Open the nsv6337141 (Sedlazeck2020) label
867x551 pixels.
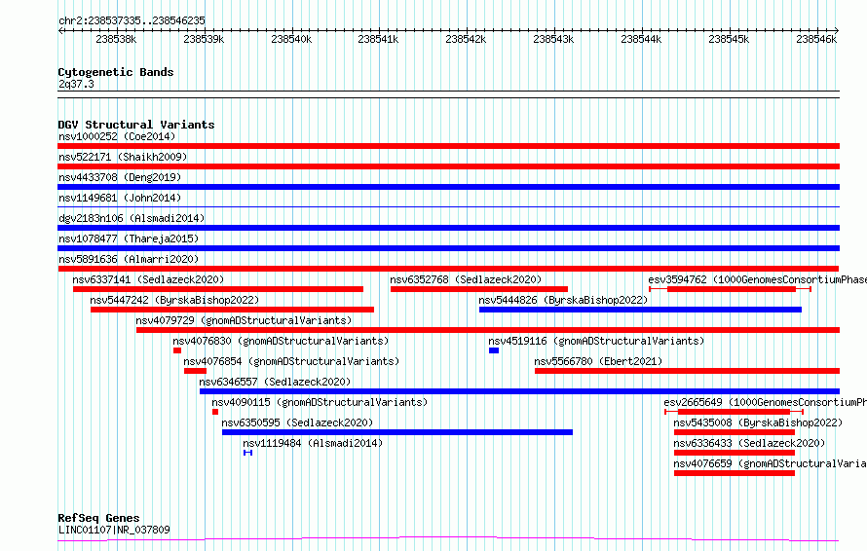148,279
